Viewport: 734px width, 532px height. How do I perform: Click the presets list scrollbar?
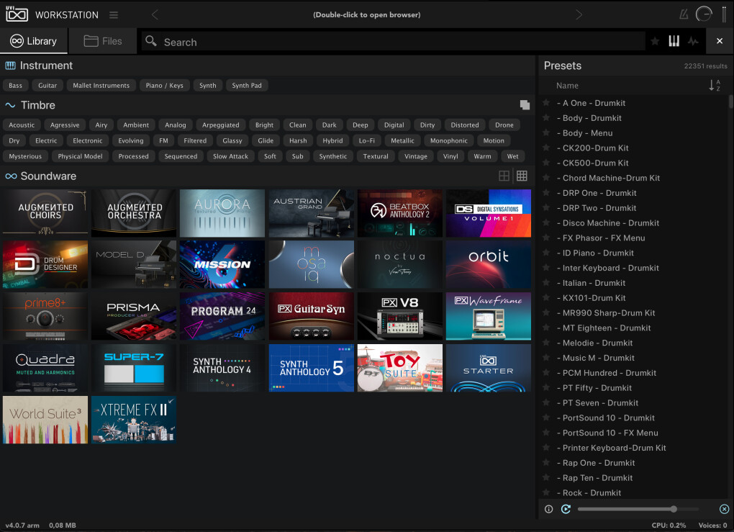click(730, 102)
